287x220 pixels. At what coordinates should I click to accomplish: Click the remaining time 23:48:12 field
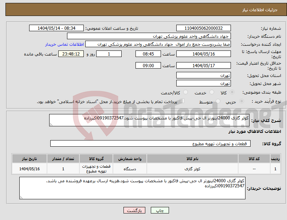71,54
